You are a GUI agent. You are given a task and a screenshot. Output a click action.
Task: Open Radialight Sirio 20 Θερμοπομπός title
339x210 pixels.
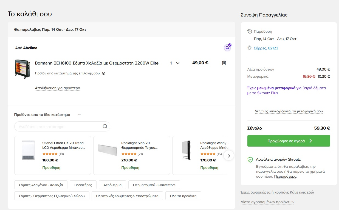pyautogui.click(x=140, y=145)
